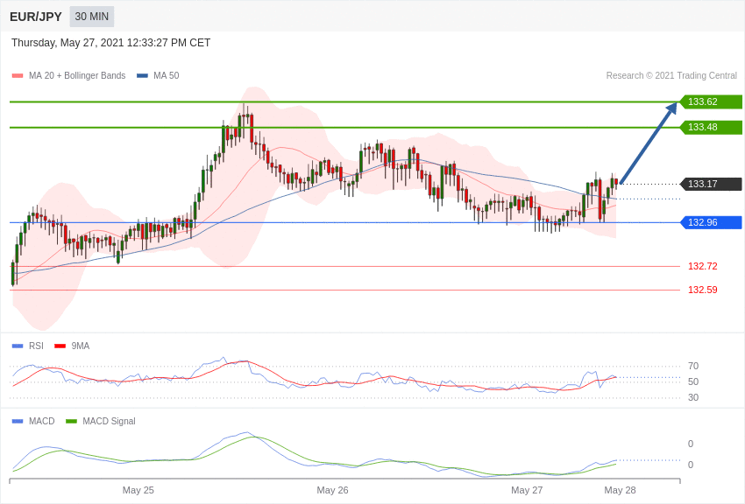Image resolution: width=745 pixels, height=504 pixels.
Task: Click the MACD Signal legend label
Action: pyautogui.click(x=109, y=421)
